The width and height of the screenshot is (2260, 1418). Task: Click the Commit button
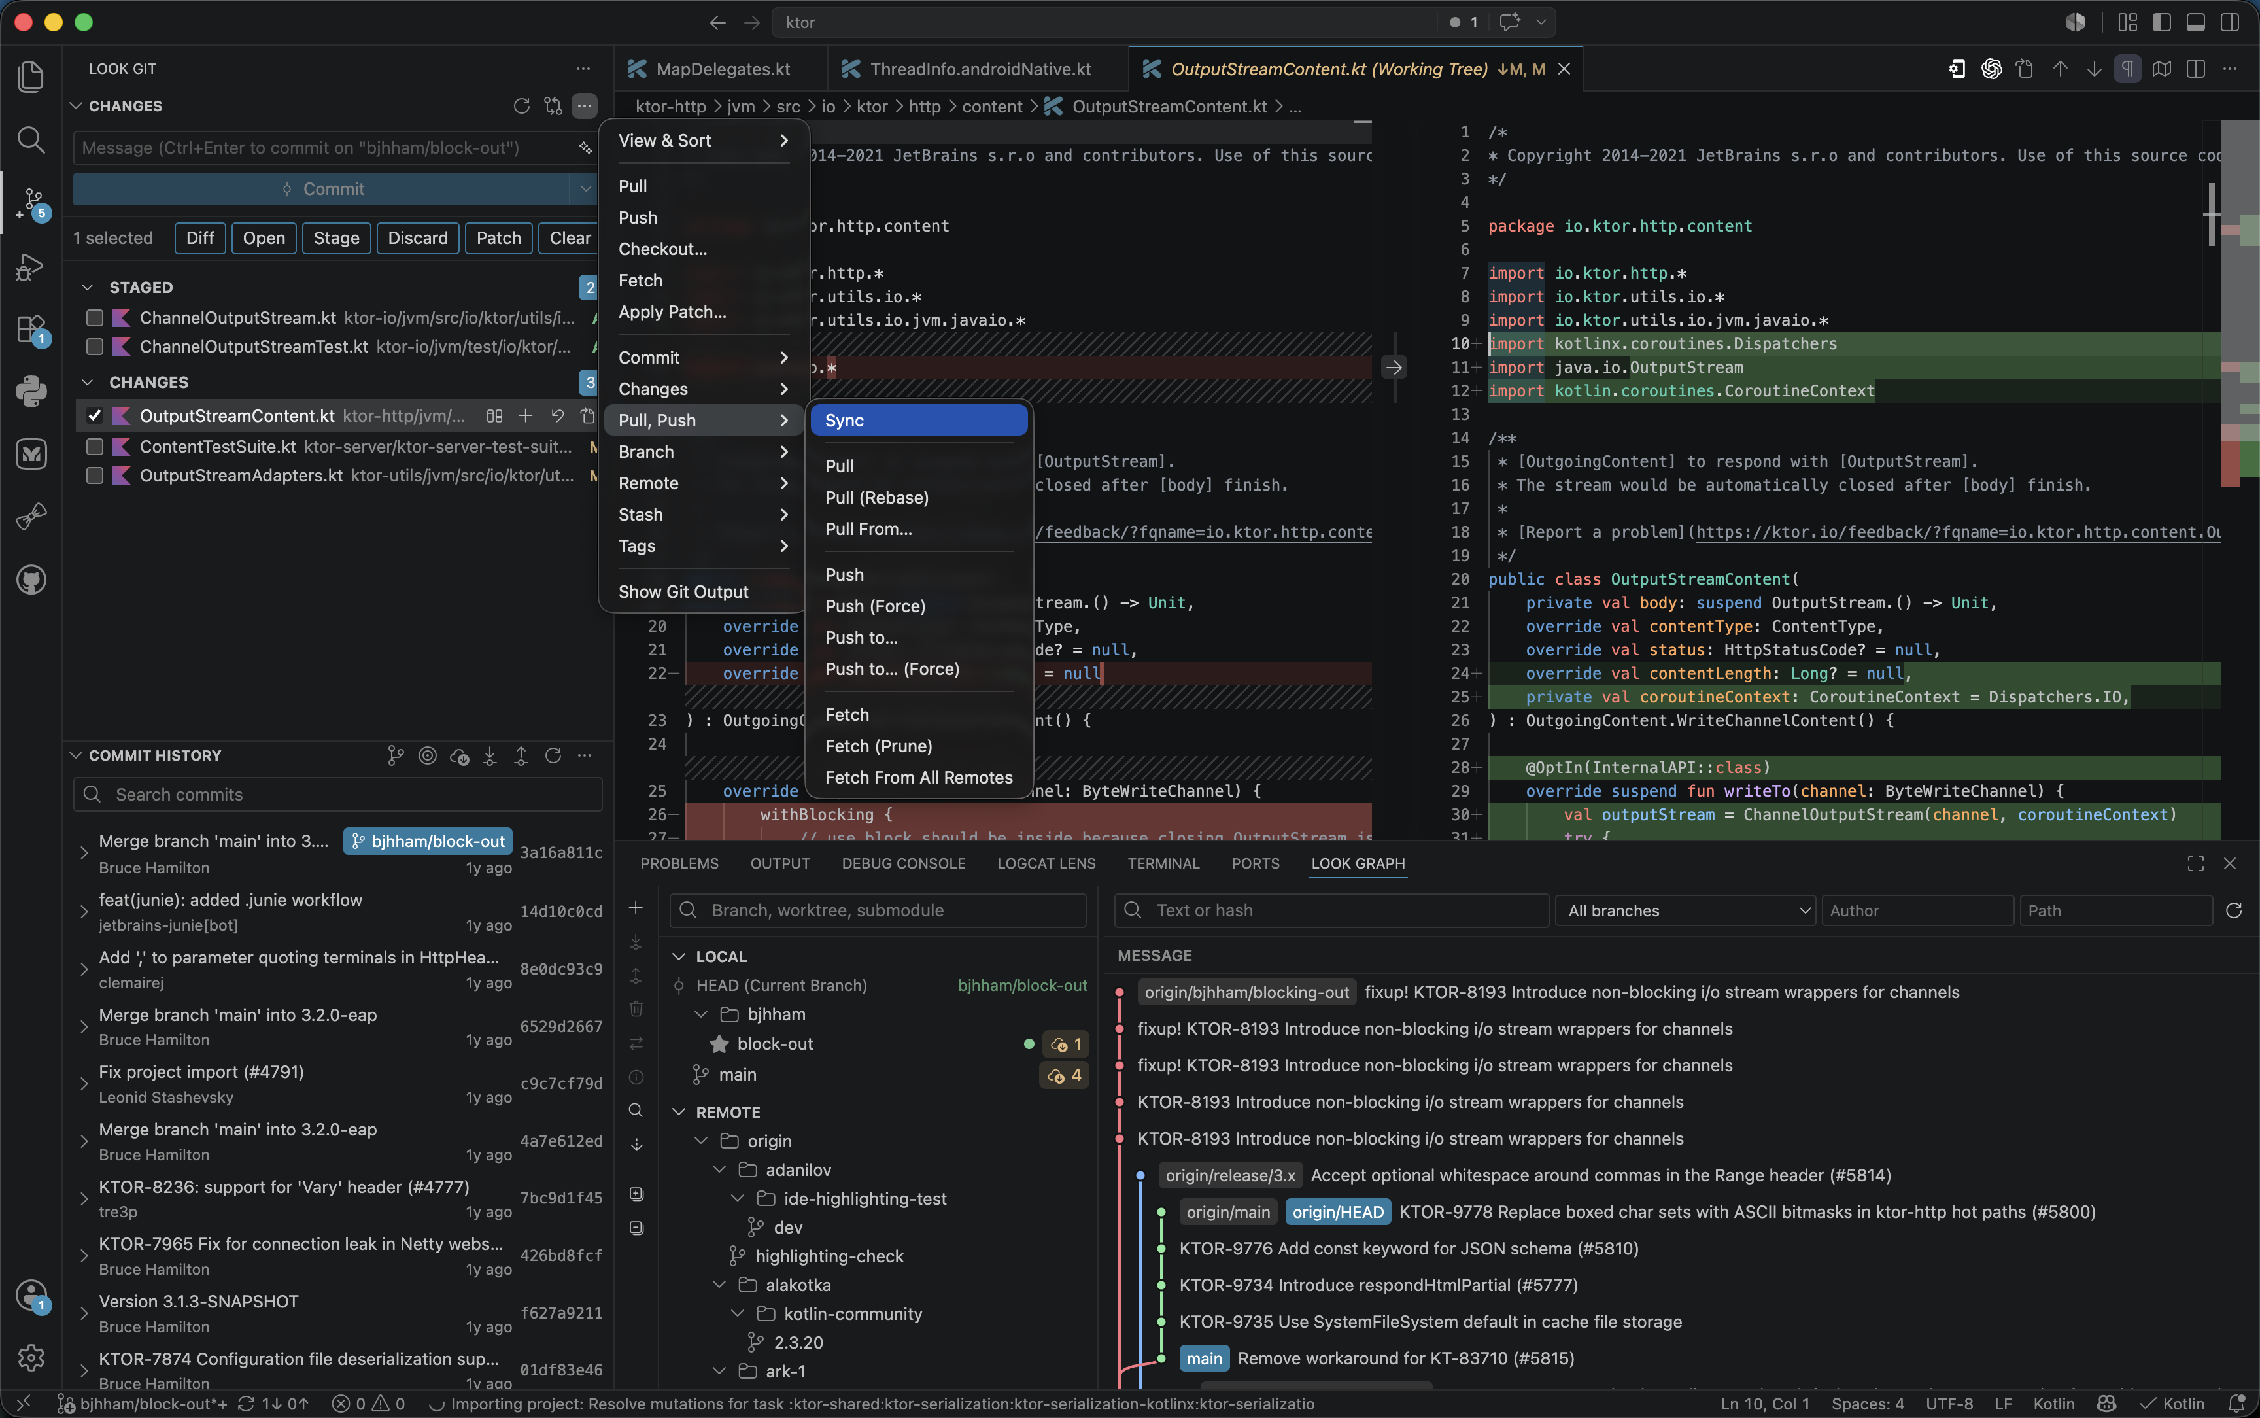tap(322, 190)
